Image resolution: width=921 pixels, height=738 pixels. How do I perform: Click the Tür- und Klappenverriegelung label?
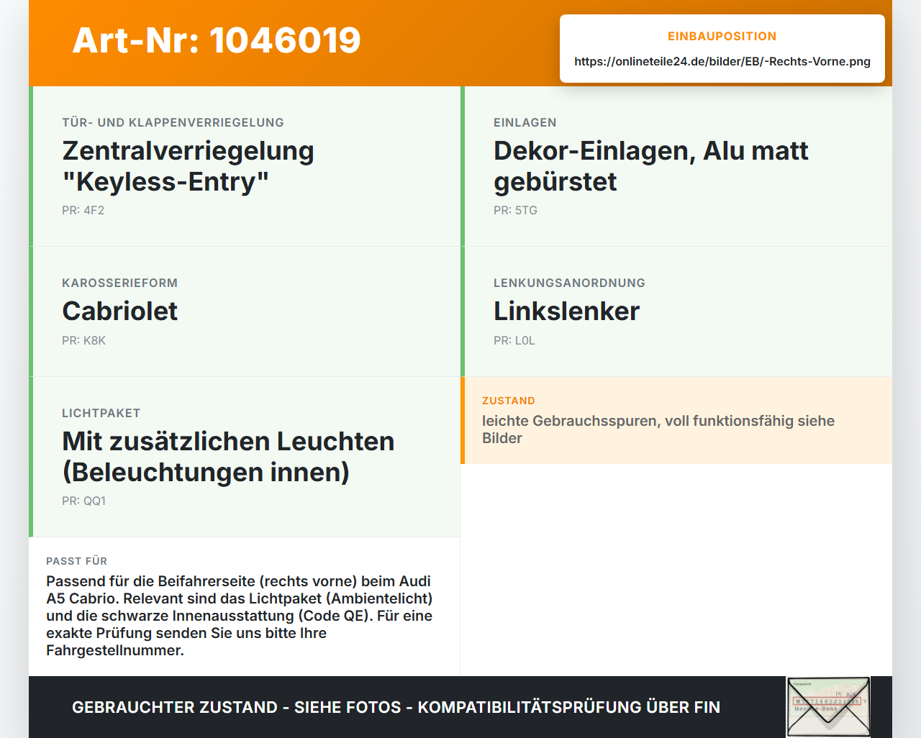[173, 122]
